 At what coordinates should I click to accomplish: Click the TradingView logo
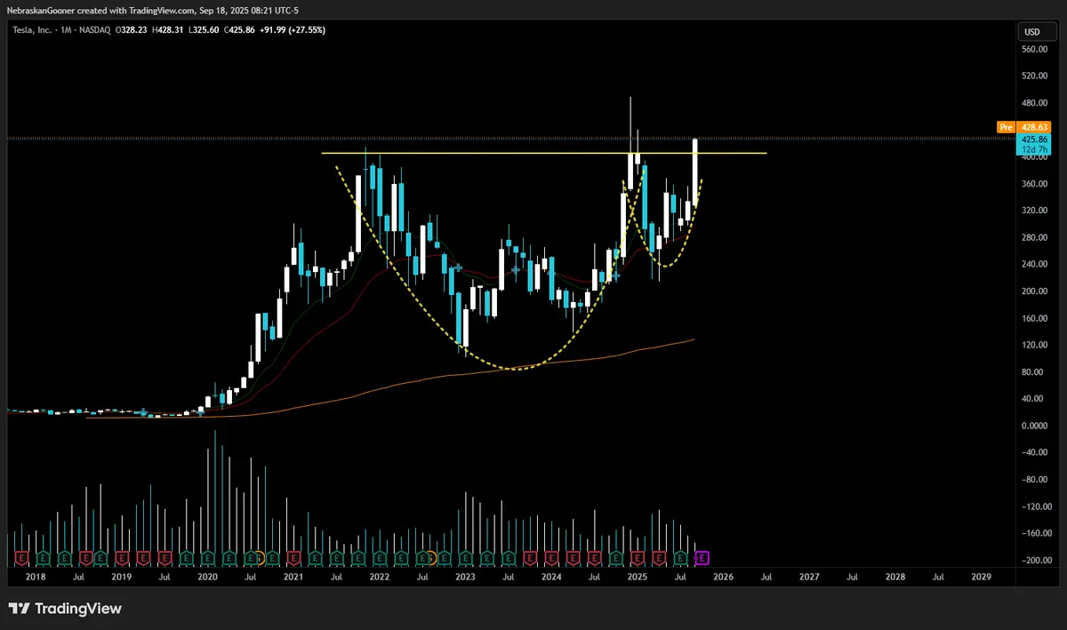click(x=65, y=609)
